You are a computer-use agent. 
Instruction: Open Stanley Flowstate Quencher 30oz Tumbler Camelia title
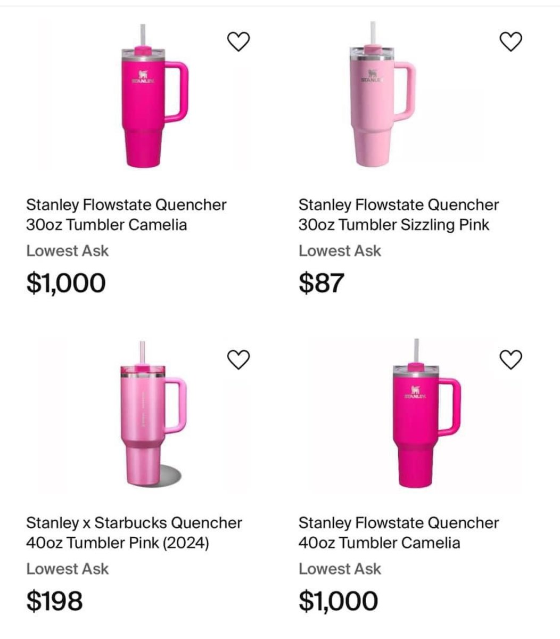pyautogui.click(x=127, y=215)
